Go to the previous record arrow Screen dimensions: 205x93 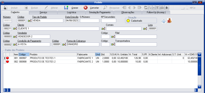(129, 8)
